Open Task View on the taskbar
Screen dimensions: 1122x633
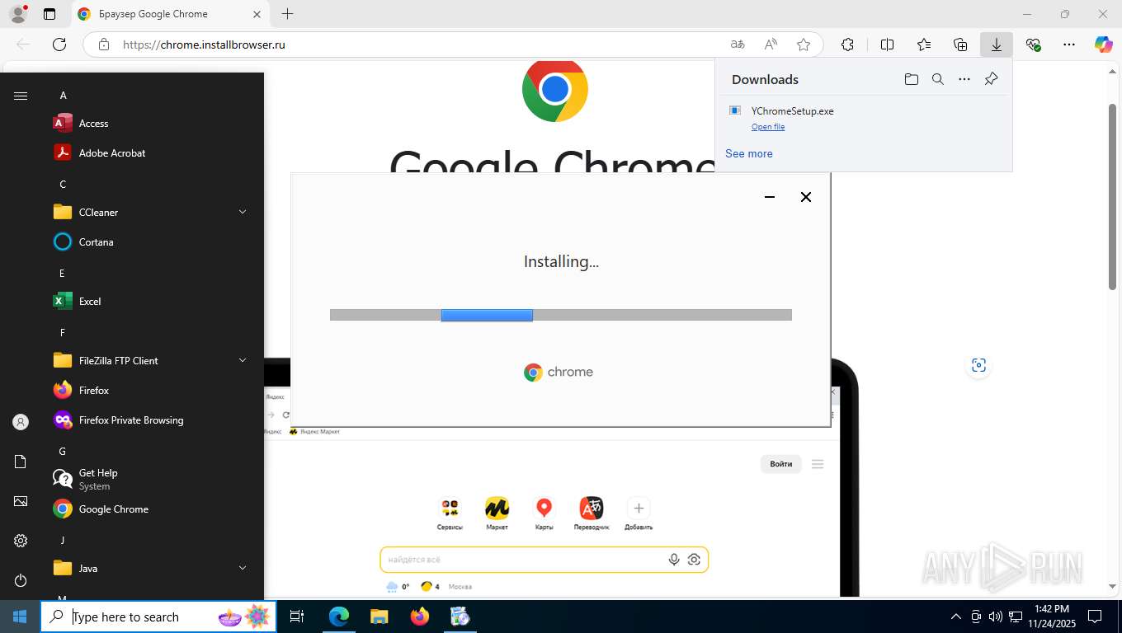click(x=297, y=617)
